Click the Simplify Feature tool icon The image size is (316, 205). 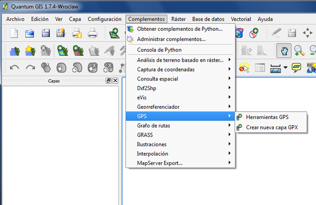pyautogui.click(x=46, y=67)
